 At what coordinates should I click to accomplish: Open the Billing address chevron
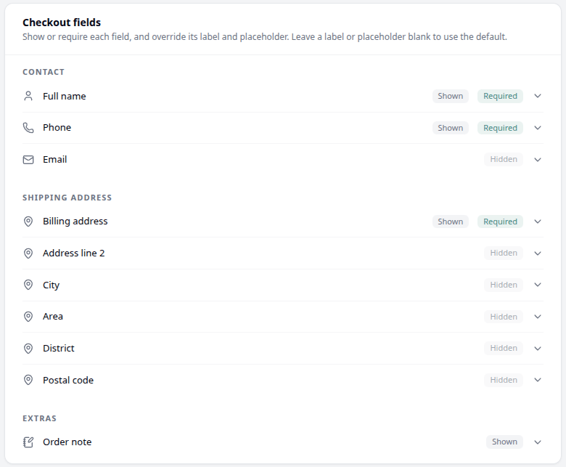(x=538, y=222)
